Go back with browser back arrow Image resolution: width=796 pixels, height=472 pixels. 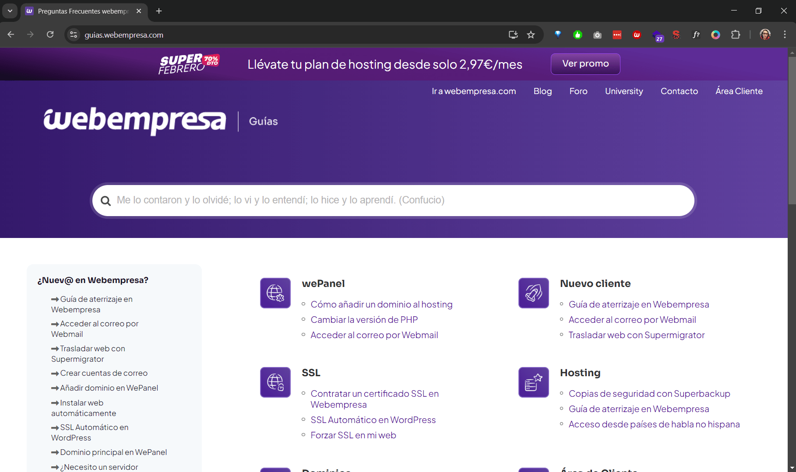tap(11, 35)
